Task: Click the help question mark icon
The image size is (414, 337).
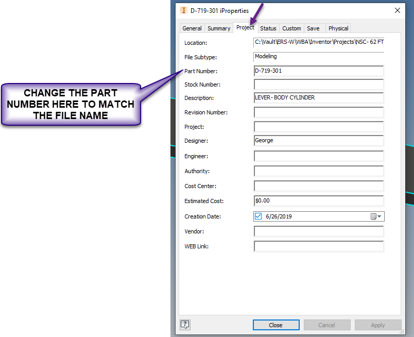Action: pos(185,325)
